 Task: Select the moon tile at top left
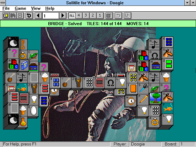point(13,42)
